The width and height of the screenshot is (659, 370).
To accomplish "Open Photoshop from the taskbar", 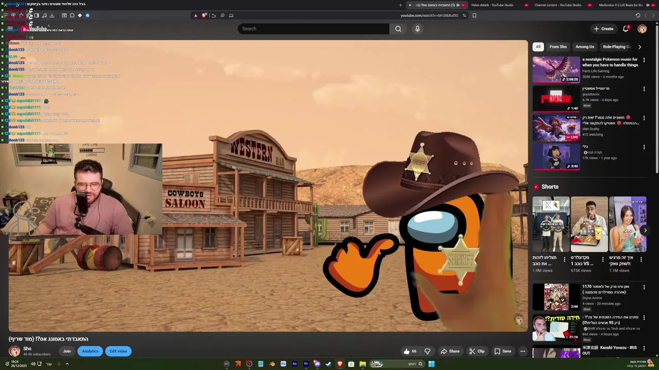I will (283, 364).
